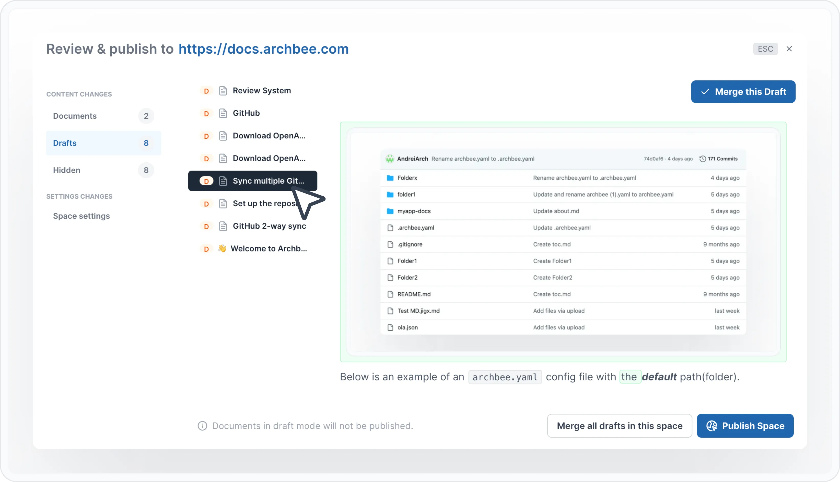Click the 'SETTINGS CHANGES' section heading
Image resolution: width=840 pixels, height=482 pixels.
pos(79,197)
